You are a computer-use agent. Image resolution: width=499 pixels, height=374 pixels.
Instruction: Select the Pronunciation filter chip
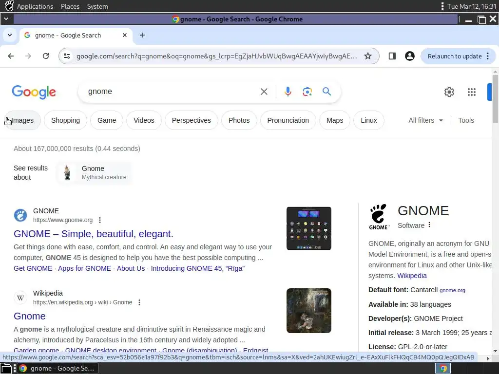tap(288, 120)
